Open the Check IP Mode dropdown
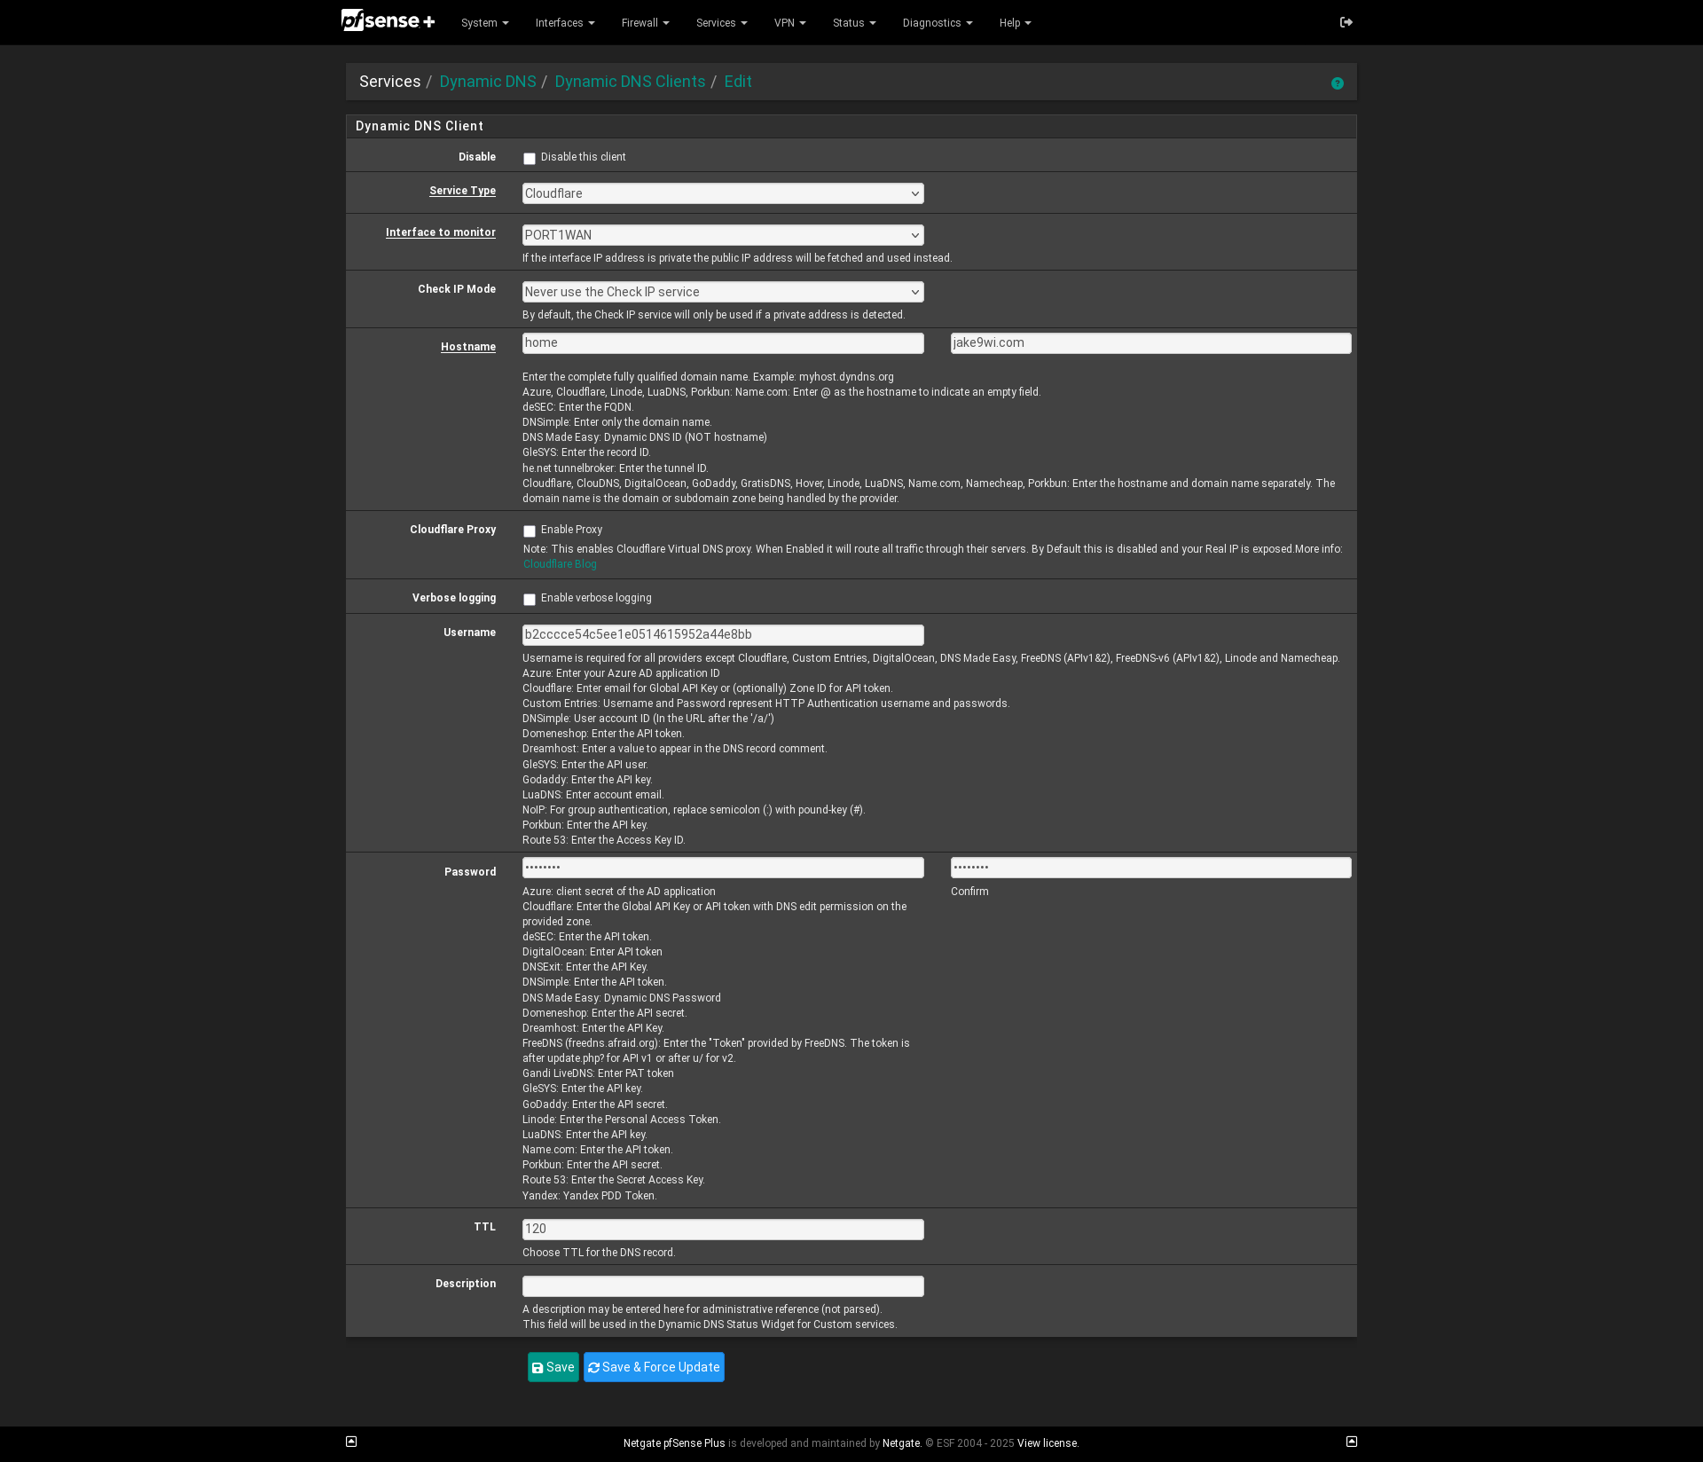The image size is (1703, 1462). point(722,292)
